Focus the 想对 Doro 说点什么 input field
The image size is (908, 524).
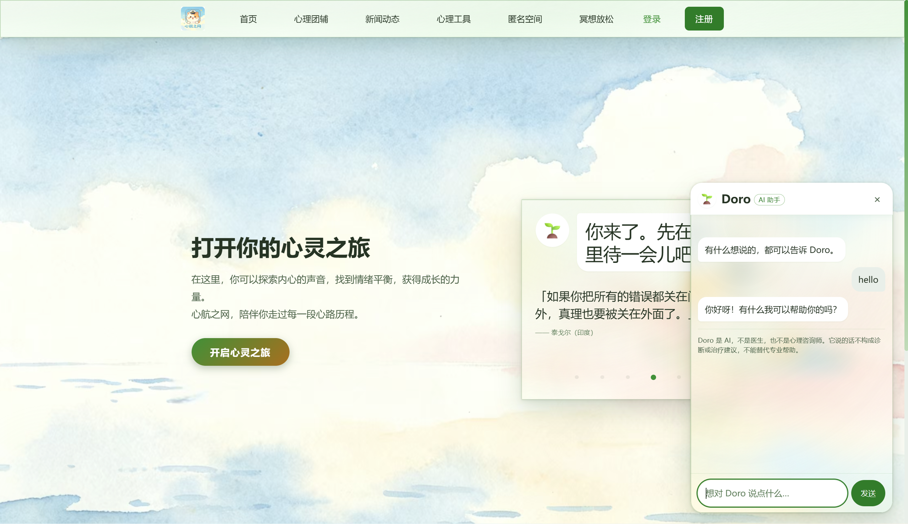click(772, 493)
